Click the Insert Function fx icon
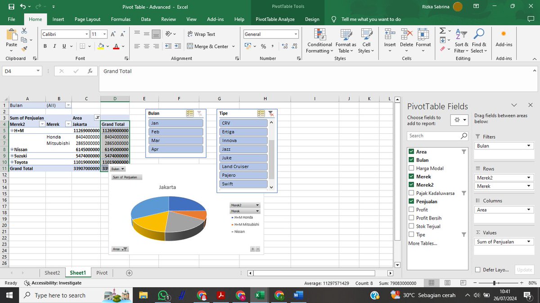The image size is (540, 303). click(90, 71)
